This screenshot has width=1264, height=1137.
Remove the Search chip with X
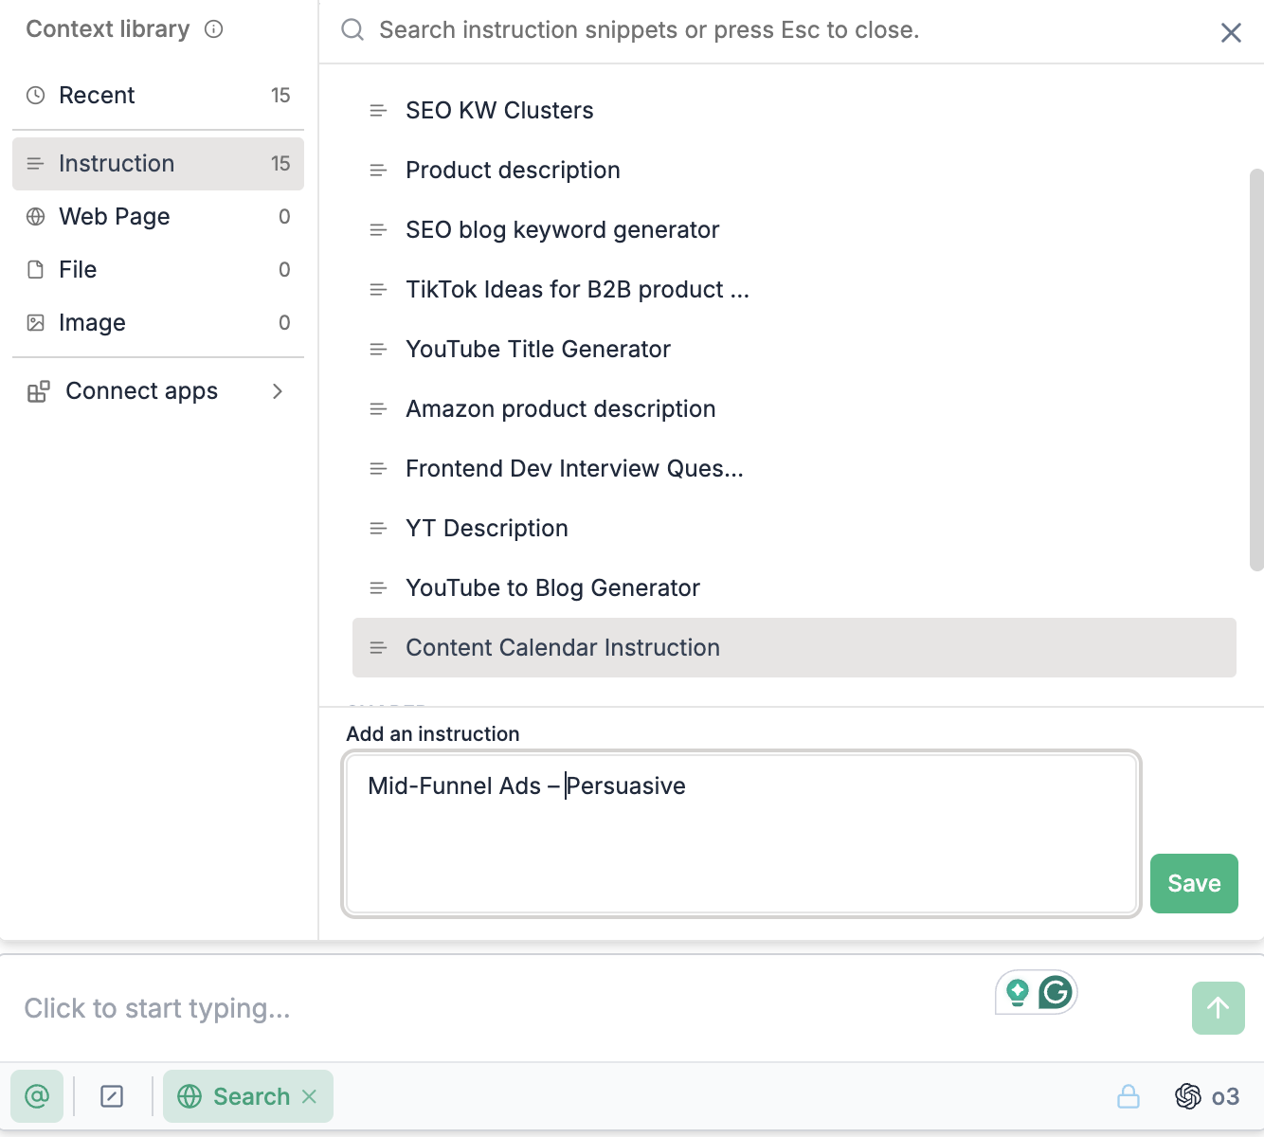[309, 1096]
